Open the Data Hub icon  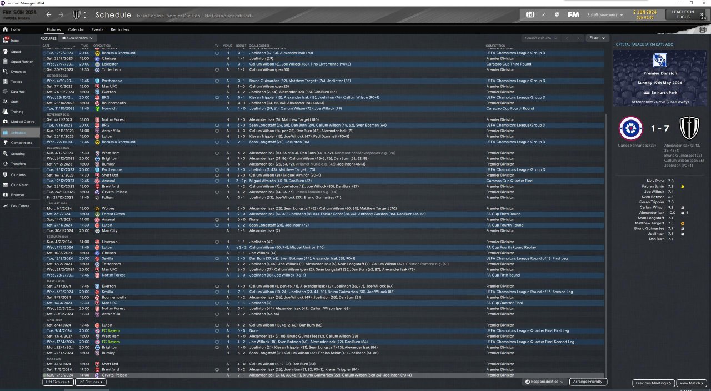(6, 91)
